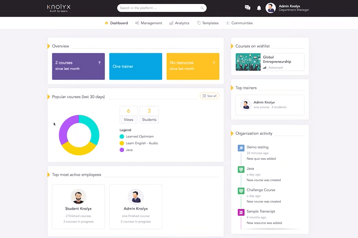
Task: Click the Templates copy icon
Action: tap(199, 23)
